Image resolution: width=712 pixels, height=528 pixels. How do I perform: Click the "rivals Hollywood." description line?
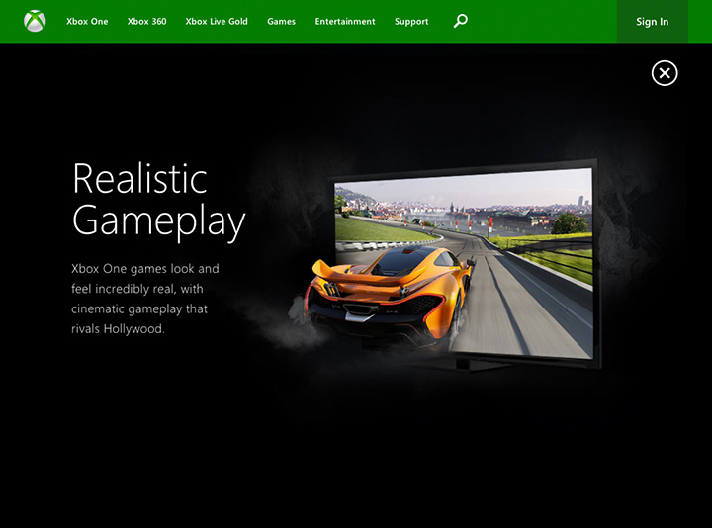click(118, 328)
